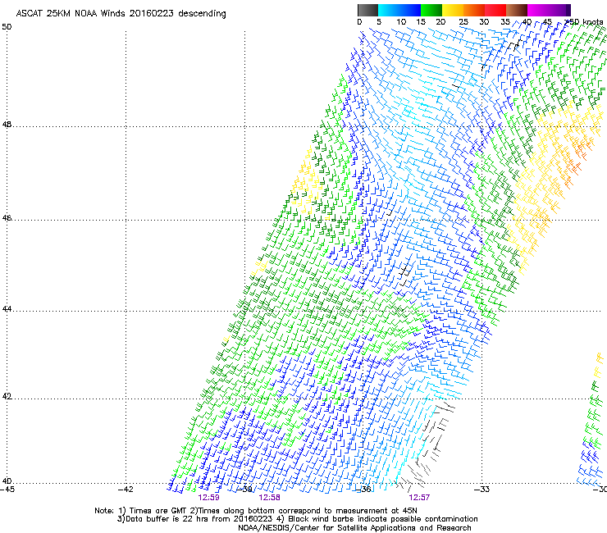Click the latitude label '42' on left axis
Image resolution: width=607 pixels, height=533 pixels.
click(7, 397)
